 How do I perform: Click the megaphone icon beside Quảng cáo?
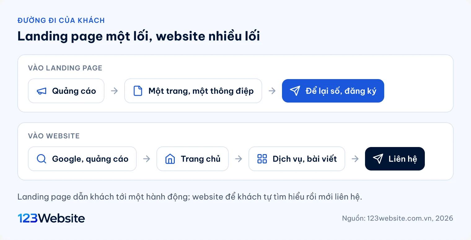tap(42, 91)
